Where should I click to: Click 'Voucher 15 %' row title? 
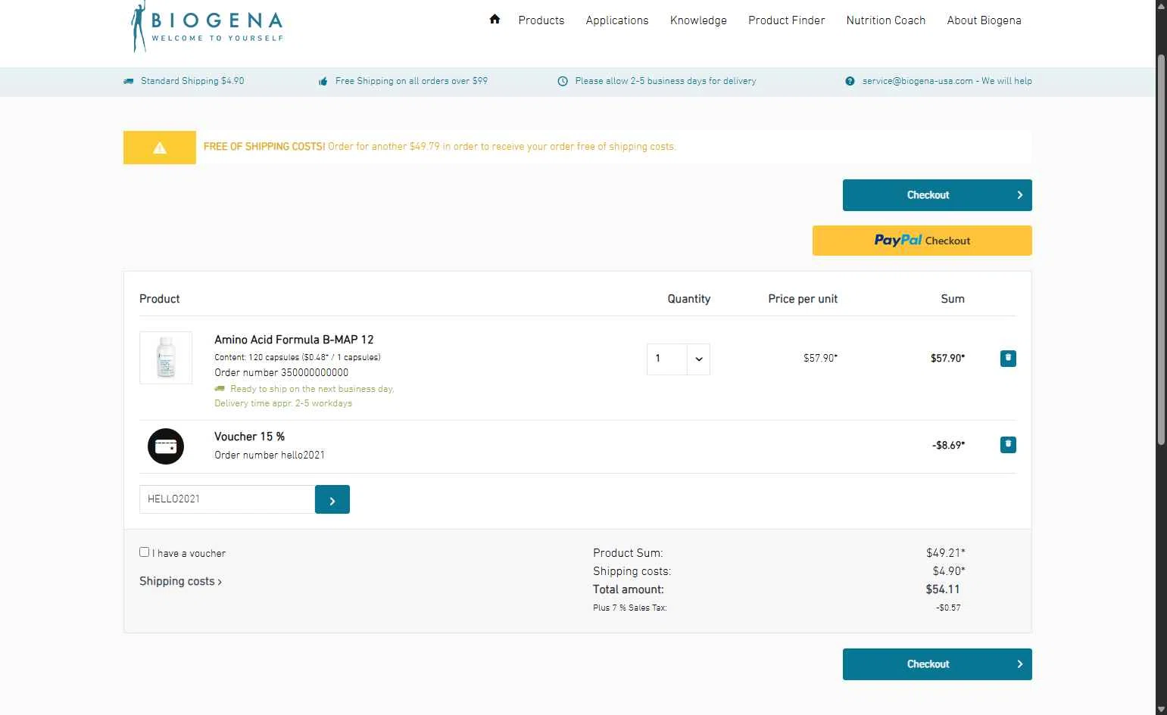point(250,437)
